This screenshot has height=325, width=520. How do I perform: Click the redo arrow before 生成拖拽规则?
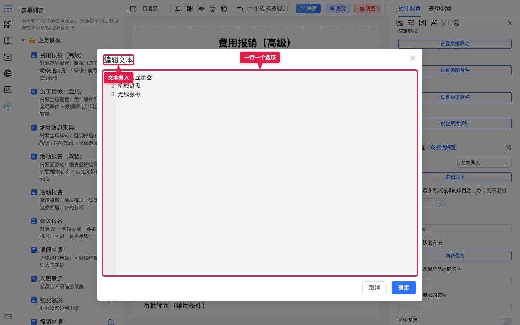250,9
